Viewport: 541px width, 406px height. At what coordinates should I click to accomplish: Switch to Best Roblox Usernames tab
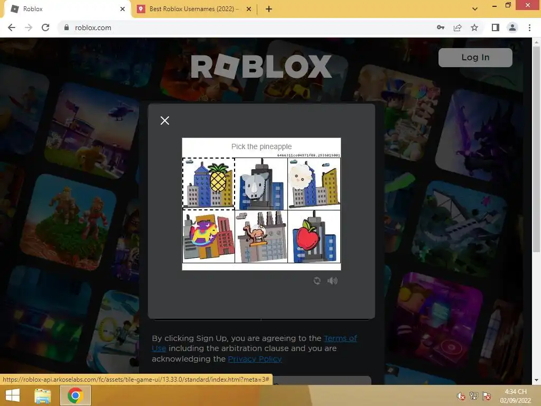point(193,9)
